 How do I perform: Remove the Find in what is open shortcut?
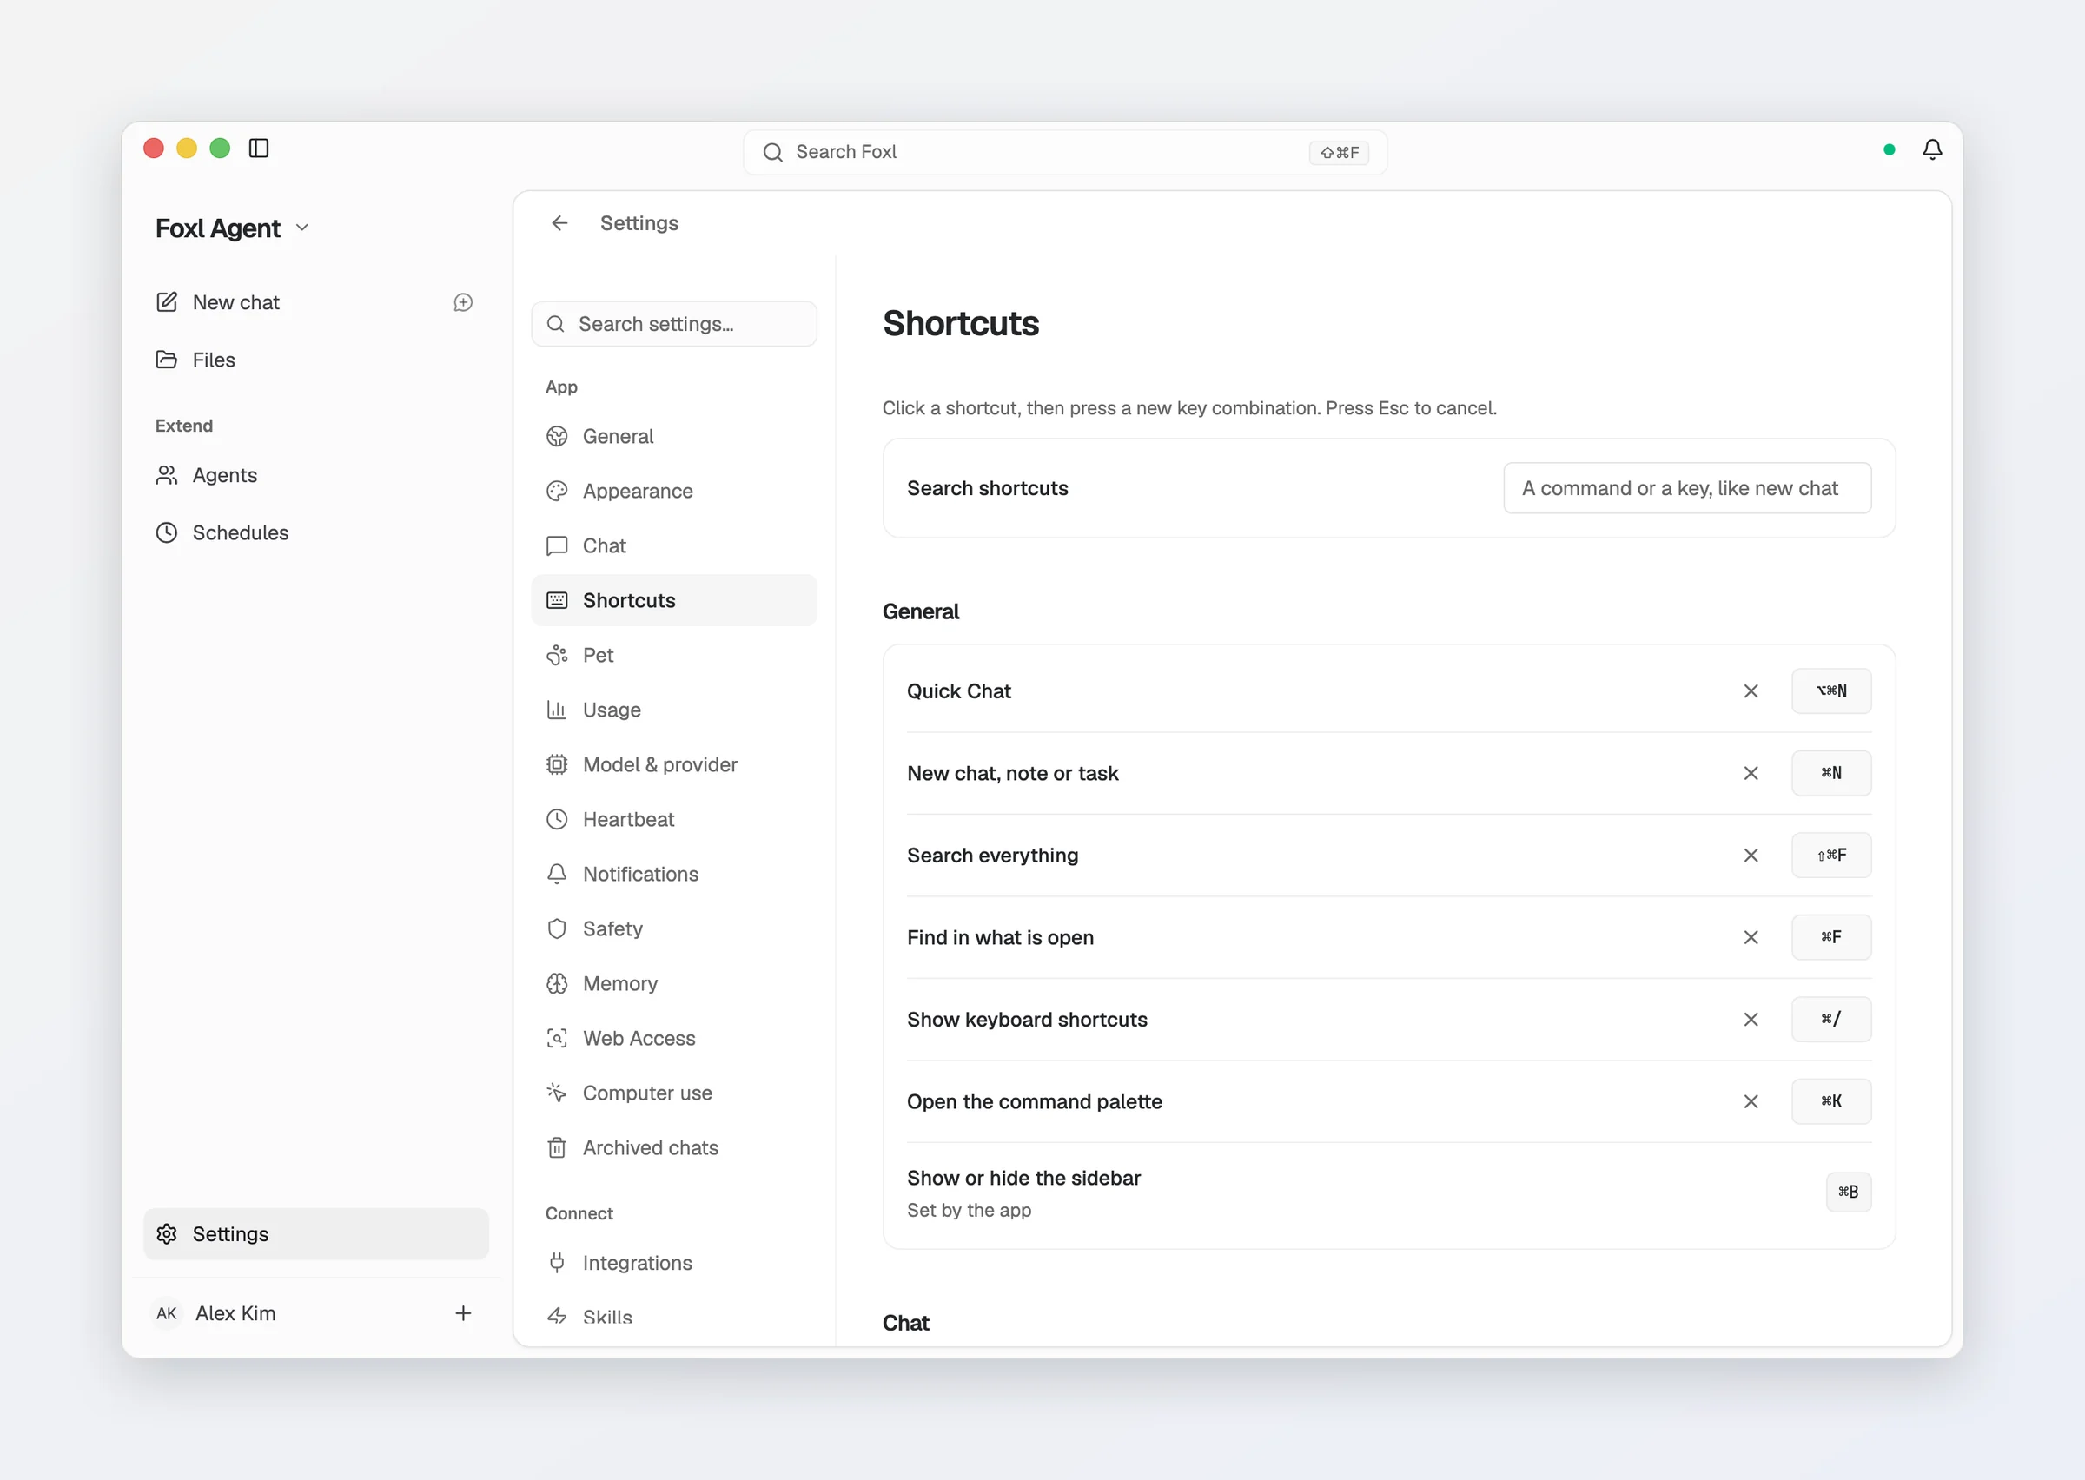tap(1751, 938)
